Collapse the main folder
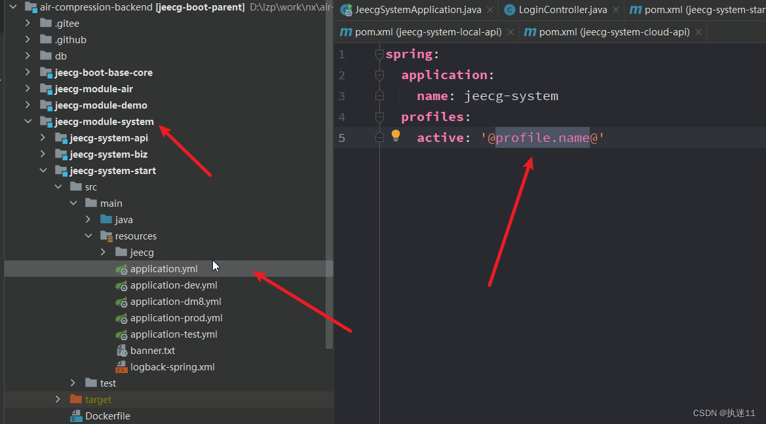 coord(73,203)
